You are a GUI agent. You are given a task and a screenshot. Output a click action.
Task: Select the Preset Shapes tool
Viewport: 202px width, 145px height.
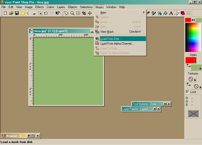[183, 13]
